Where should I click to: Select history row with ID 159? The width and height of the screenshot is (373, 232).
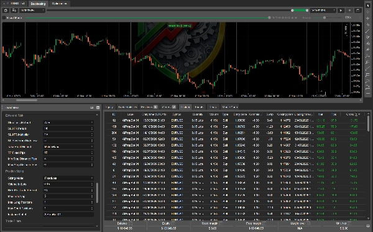[236, 127]
